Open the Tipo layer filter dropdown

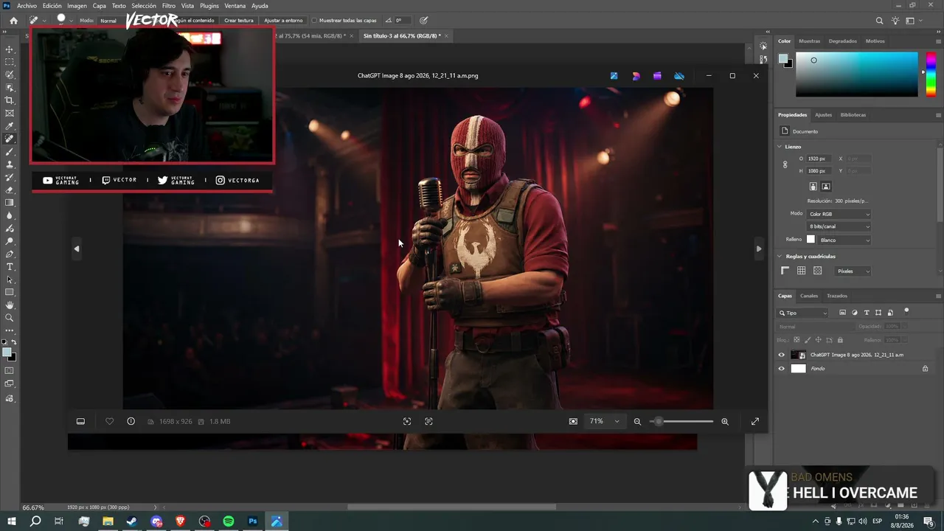coord(803,313)
